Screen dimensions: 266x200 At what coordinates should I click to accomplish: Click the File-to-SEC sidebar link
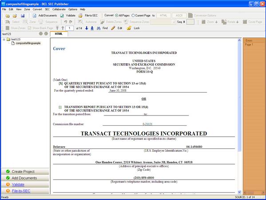tap(21, 191)
